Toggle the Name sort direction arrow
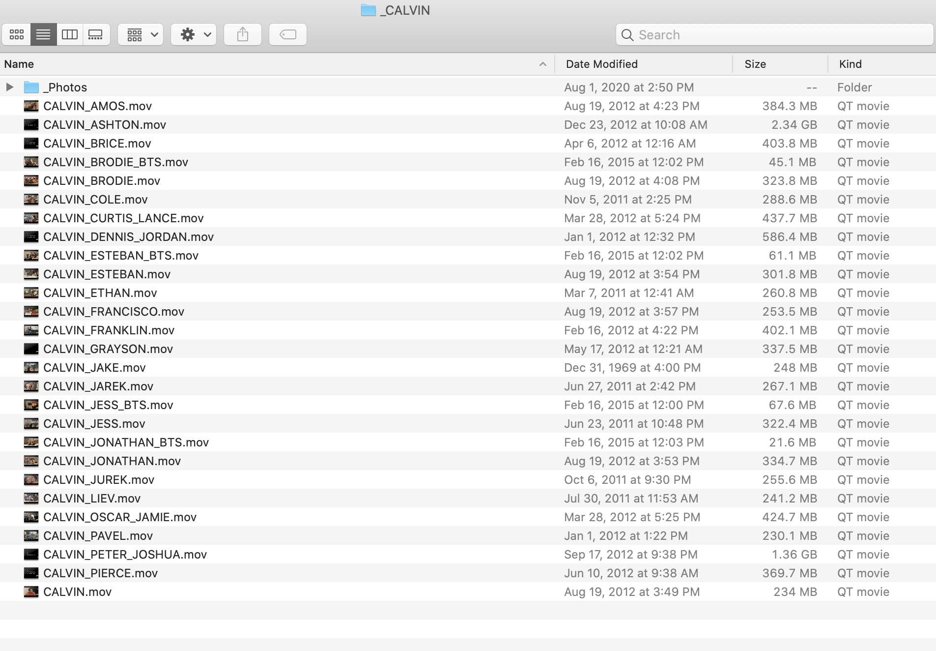 (543, 64)
